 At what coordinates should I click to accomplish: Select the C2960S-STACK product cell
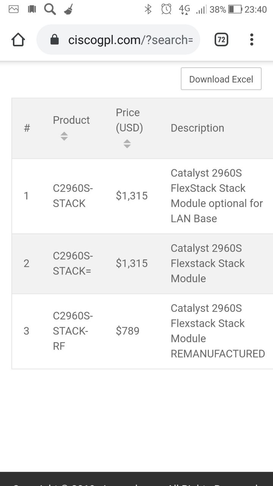click(x=73, y=196)
